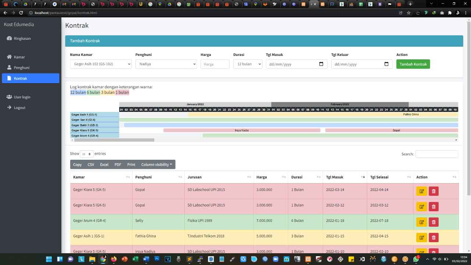Open the Column visibility dropdown
Viewport: 471px width, 265px height.
[x=156, y=165]
